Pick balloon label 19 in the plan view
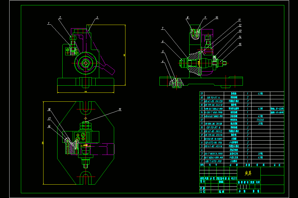The width and height of the screenshot is (298, 198). tap(120, 109)
